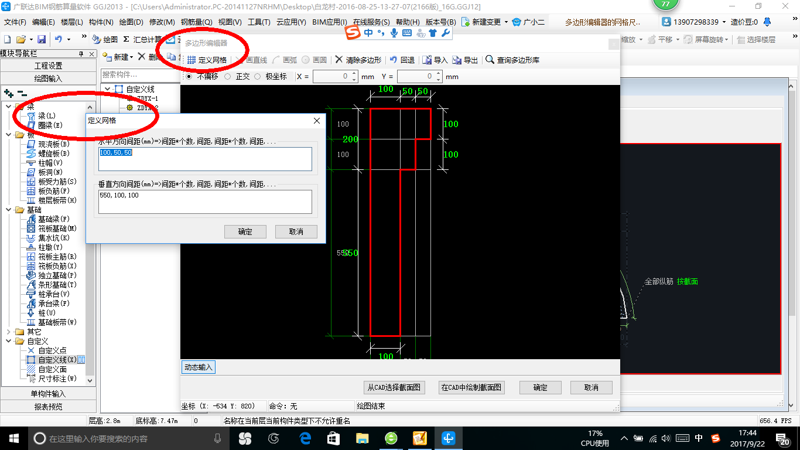Click the 导入 import icon
The height and width of the screenshot is (450, 800).
pyautogui.click(x=435, y=60)
